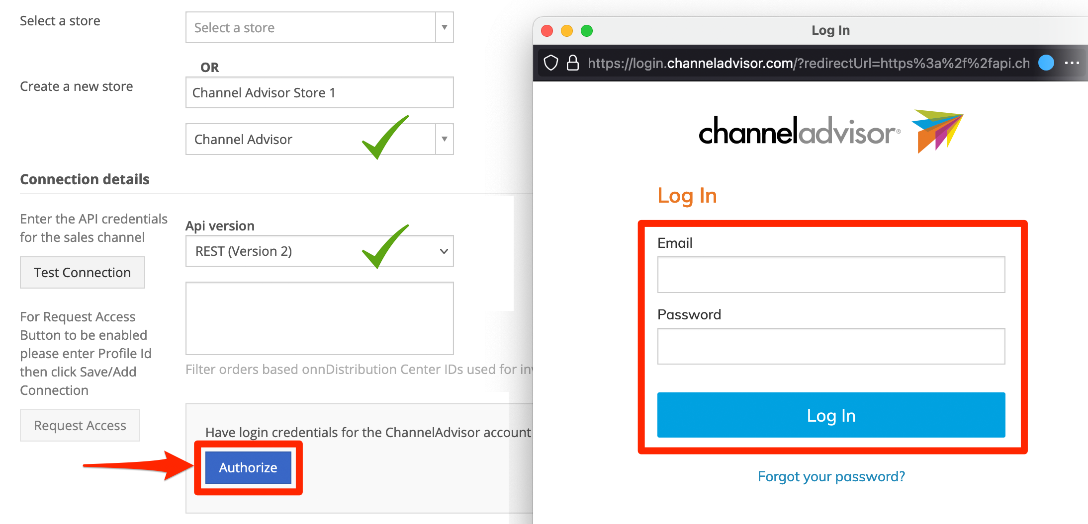Click the login page URL address bar

click(808, 63)
